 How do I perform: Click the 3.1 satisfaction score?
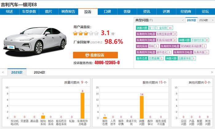tap(105, 33)
